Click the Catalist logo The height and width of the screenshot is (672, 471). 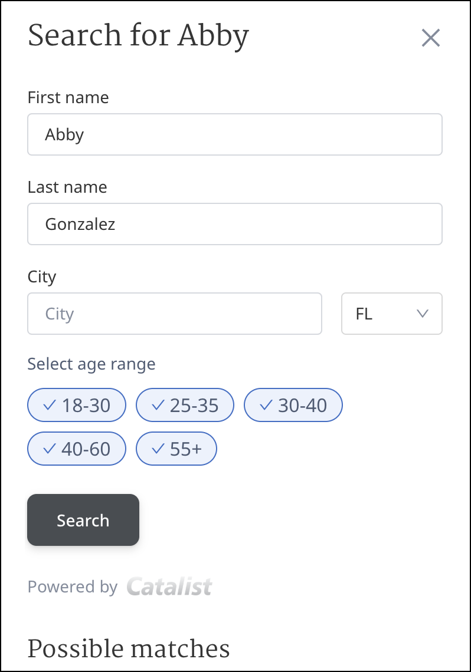coord(169,587)
